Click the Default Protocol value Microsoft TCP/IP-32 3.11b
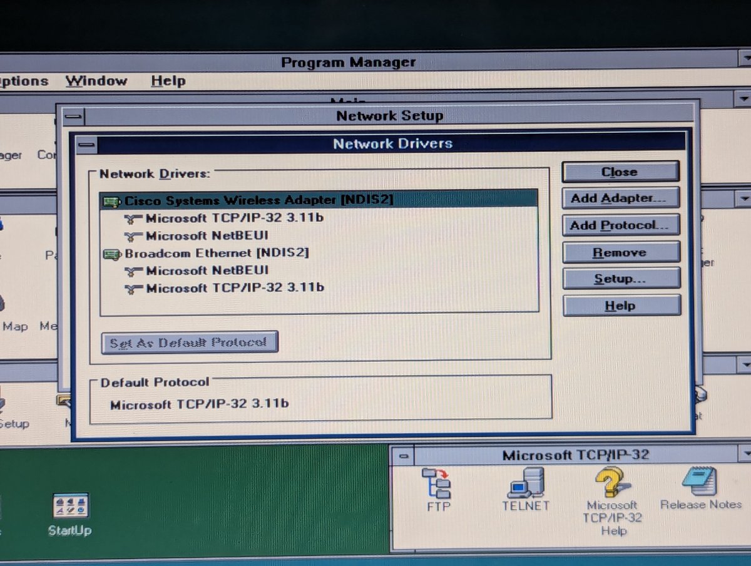Screen dimensions: 751x566 coord(200,404)
